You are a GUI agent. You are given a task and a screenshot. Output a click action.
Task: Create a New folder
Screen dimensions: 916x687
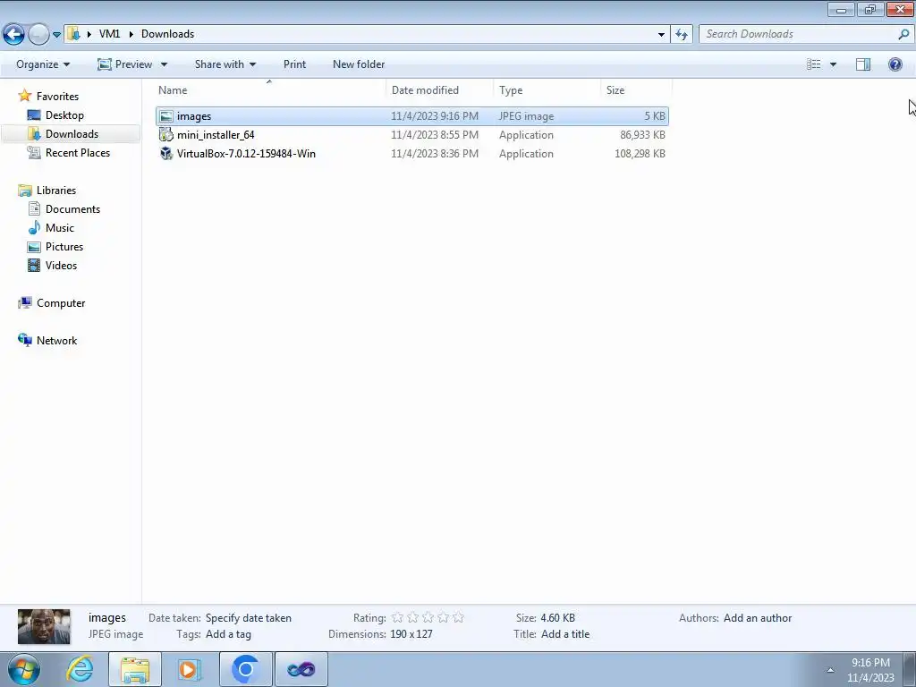coord(359,64)
